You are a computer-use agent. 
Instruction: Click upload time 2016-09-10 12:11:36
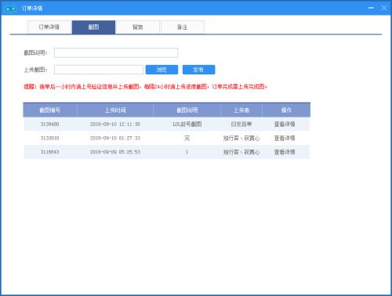click(x=115, y=124)
